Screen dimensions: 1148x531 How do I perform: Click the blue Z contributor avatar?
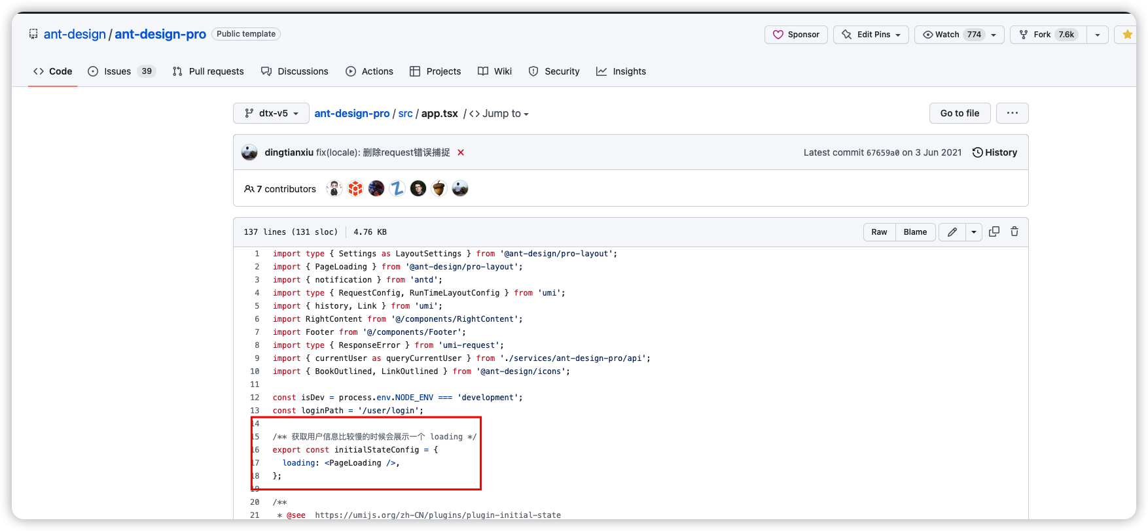pyautogui.click(x=397, y=189)
